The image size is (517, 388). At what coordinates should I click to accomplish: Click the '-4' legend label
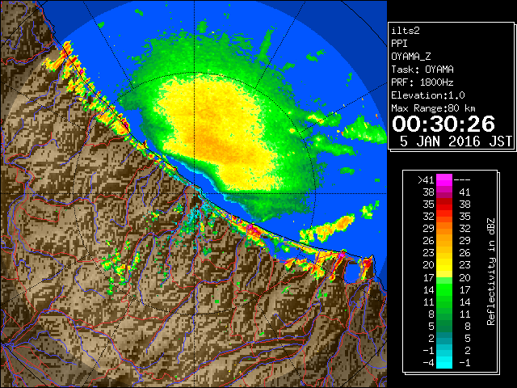pos(428,363)
